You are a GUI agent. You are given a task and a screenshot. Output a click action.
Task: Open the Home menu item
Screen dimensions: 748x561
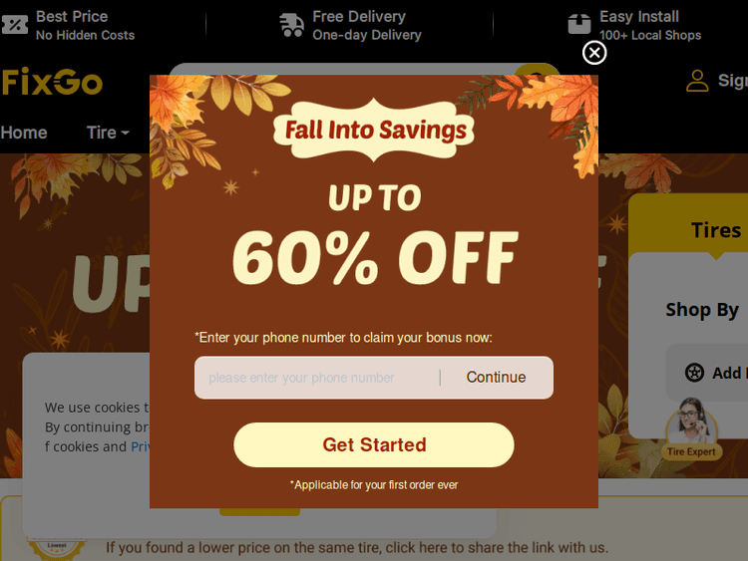(x=24, y=133)
